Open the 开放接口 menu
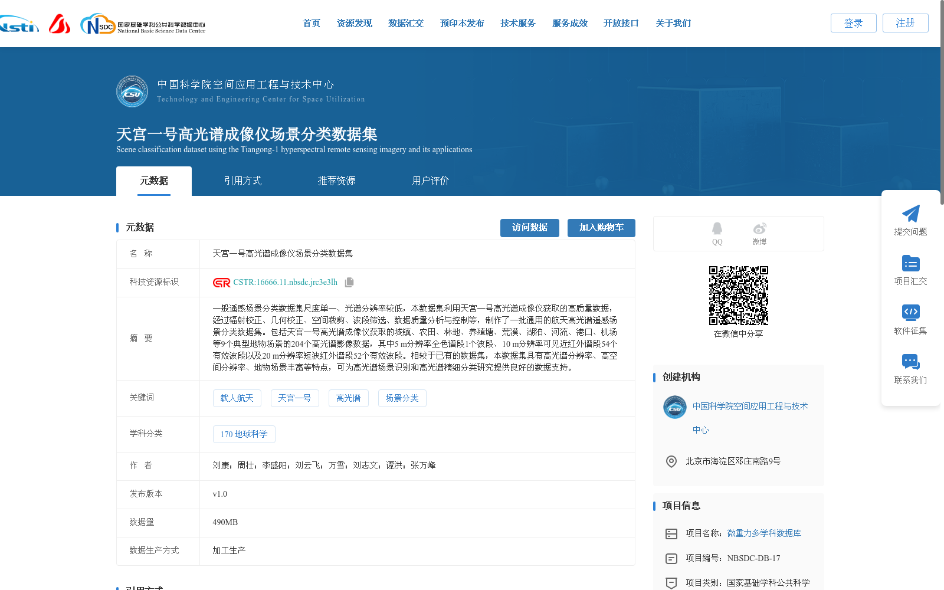The height and width of the screenshot is (590, 944). point(621,24)
